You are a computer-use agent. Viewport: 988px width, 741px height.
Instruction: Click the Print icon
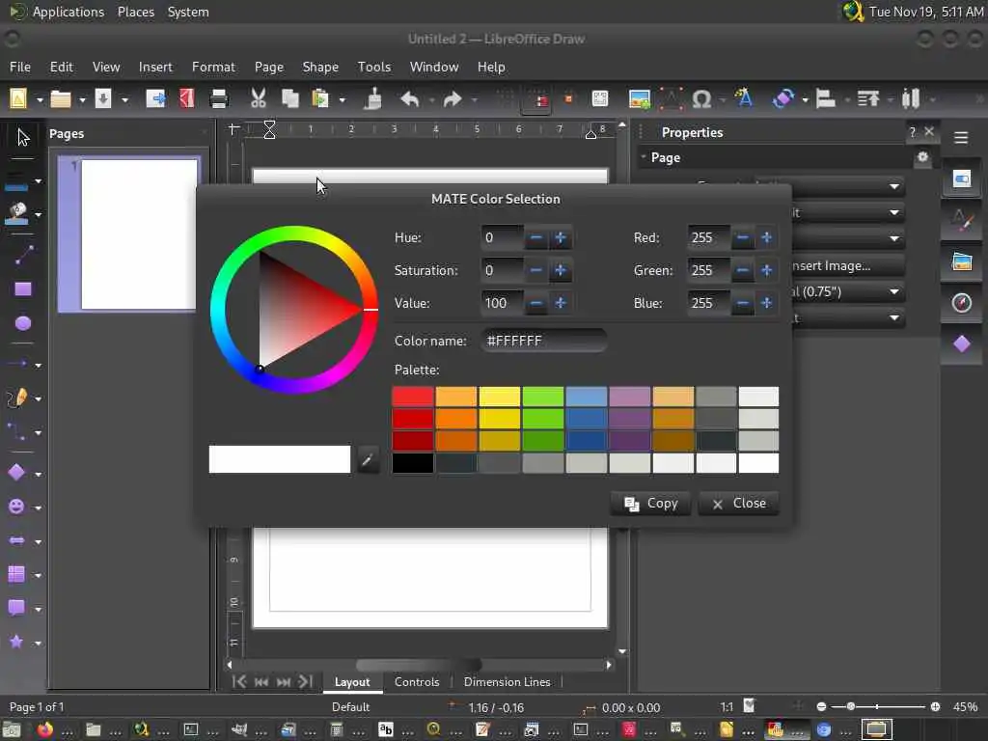219,99
